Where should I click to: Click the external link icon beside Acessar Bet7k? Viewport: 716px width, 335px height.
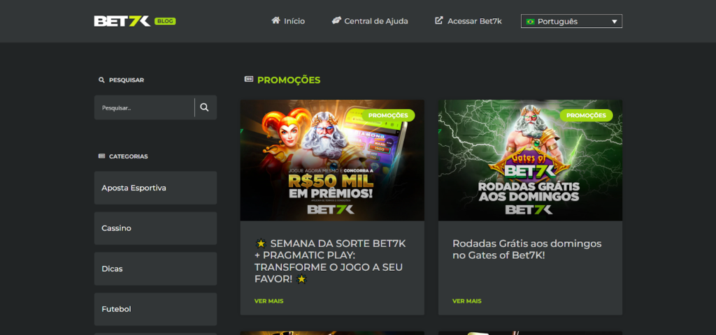pos(439,20)
